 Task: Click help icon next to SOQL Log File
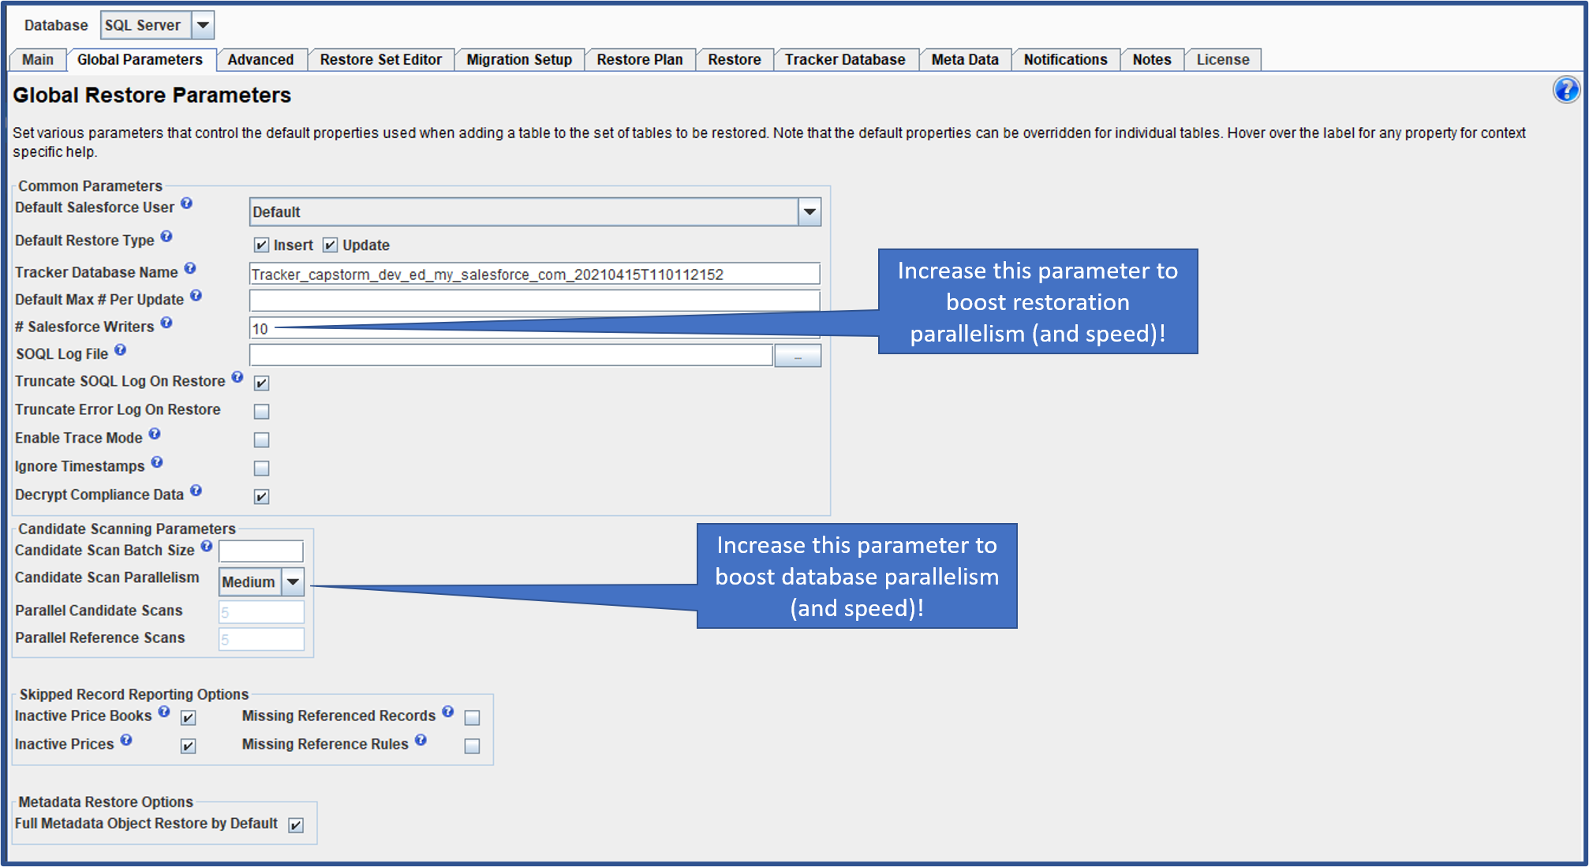click(x=120, y=350)
